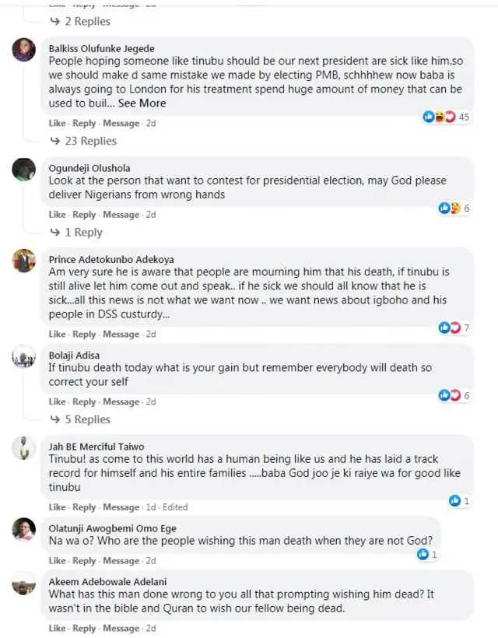Viewport: 498px width, 638px height.
Task: Open Bolaji Adisa's profile picture
Action: tap(24, 357)
